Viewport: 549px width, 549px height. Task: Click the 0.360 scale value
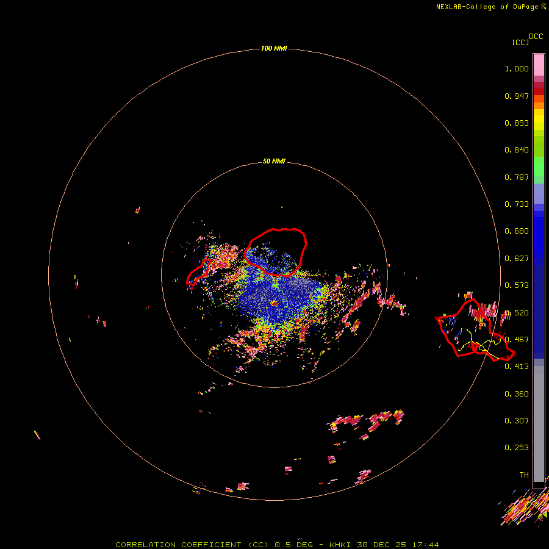click(x=517, y=394)
